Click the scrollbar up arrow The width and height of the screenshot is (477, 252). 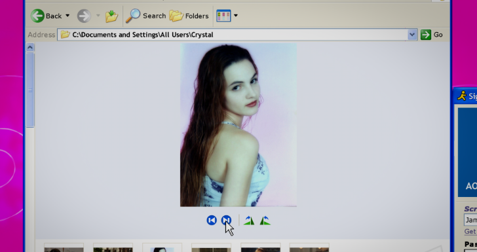pyautogui.click(x=30, y=47)
